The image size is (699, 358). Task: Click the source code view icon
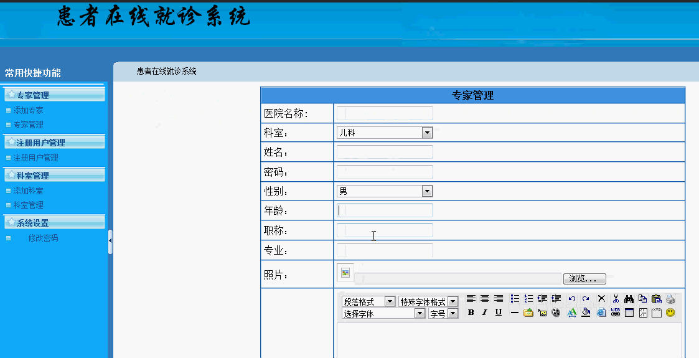643,313
